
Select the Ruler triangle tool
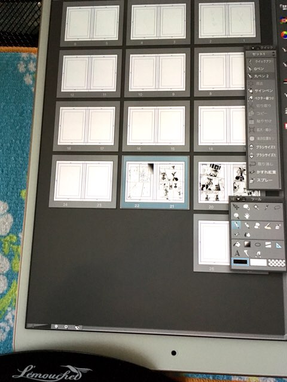(x=279, y=245)
